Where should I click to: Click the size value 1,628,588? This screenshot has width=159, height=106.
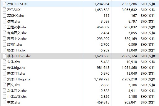point(102,56)
